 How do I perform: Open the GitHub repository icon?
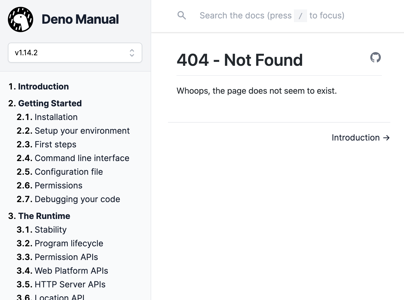click(376, 58)
